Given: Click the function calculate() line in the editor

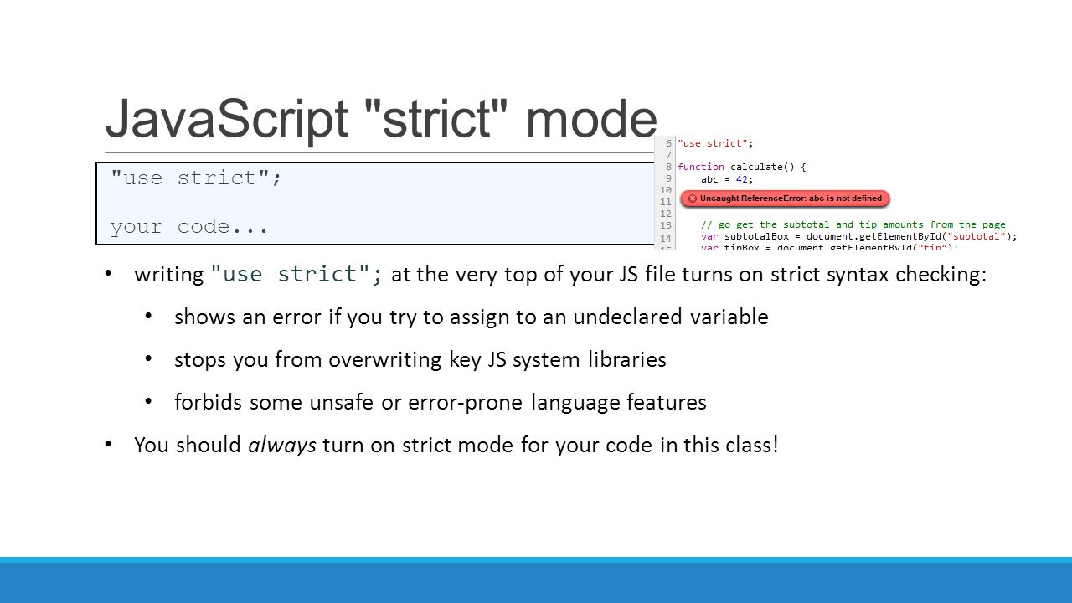Looking at the screenshot, I should point(741,167).
